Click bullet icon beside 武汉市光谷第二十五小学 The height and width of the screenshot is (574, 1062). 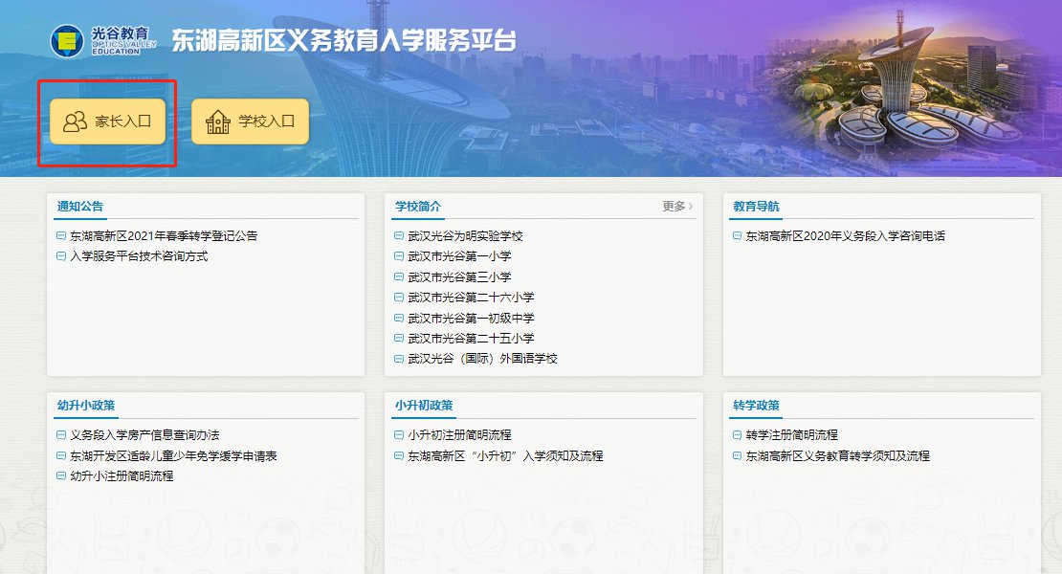399,338
